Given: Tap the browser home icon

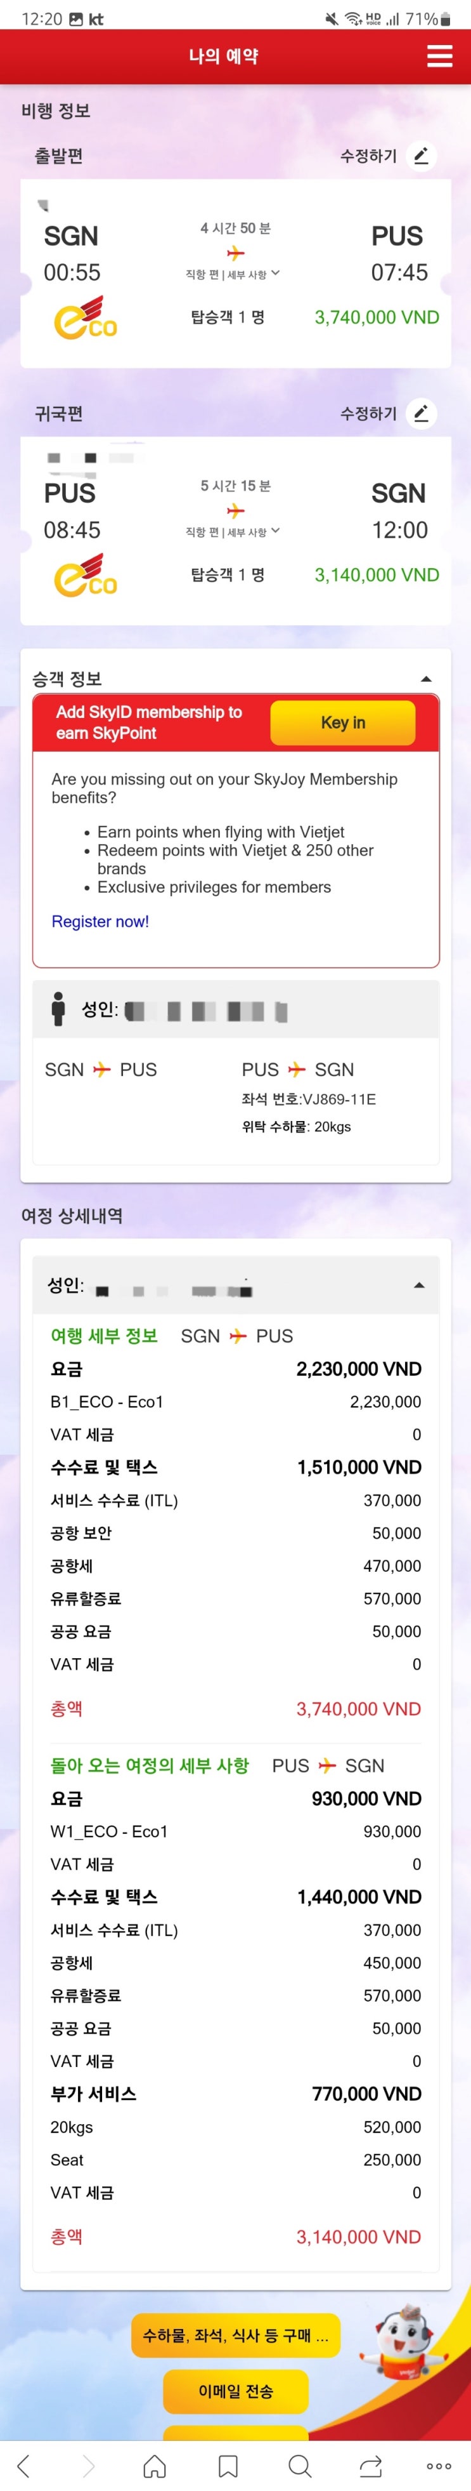Looking at the screenshot, I should point(155,2465).
